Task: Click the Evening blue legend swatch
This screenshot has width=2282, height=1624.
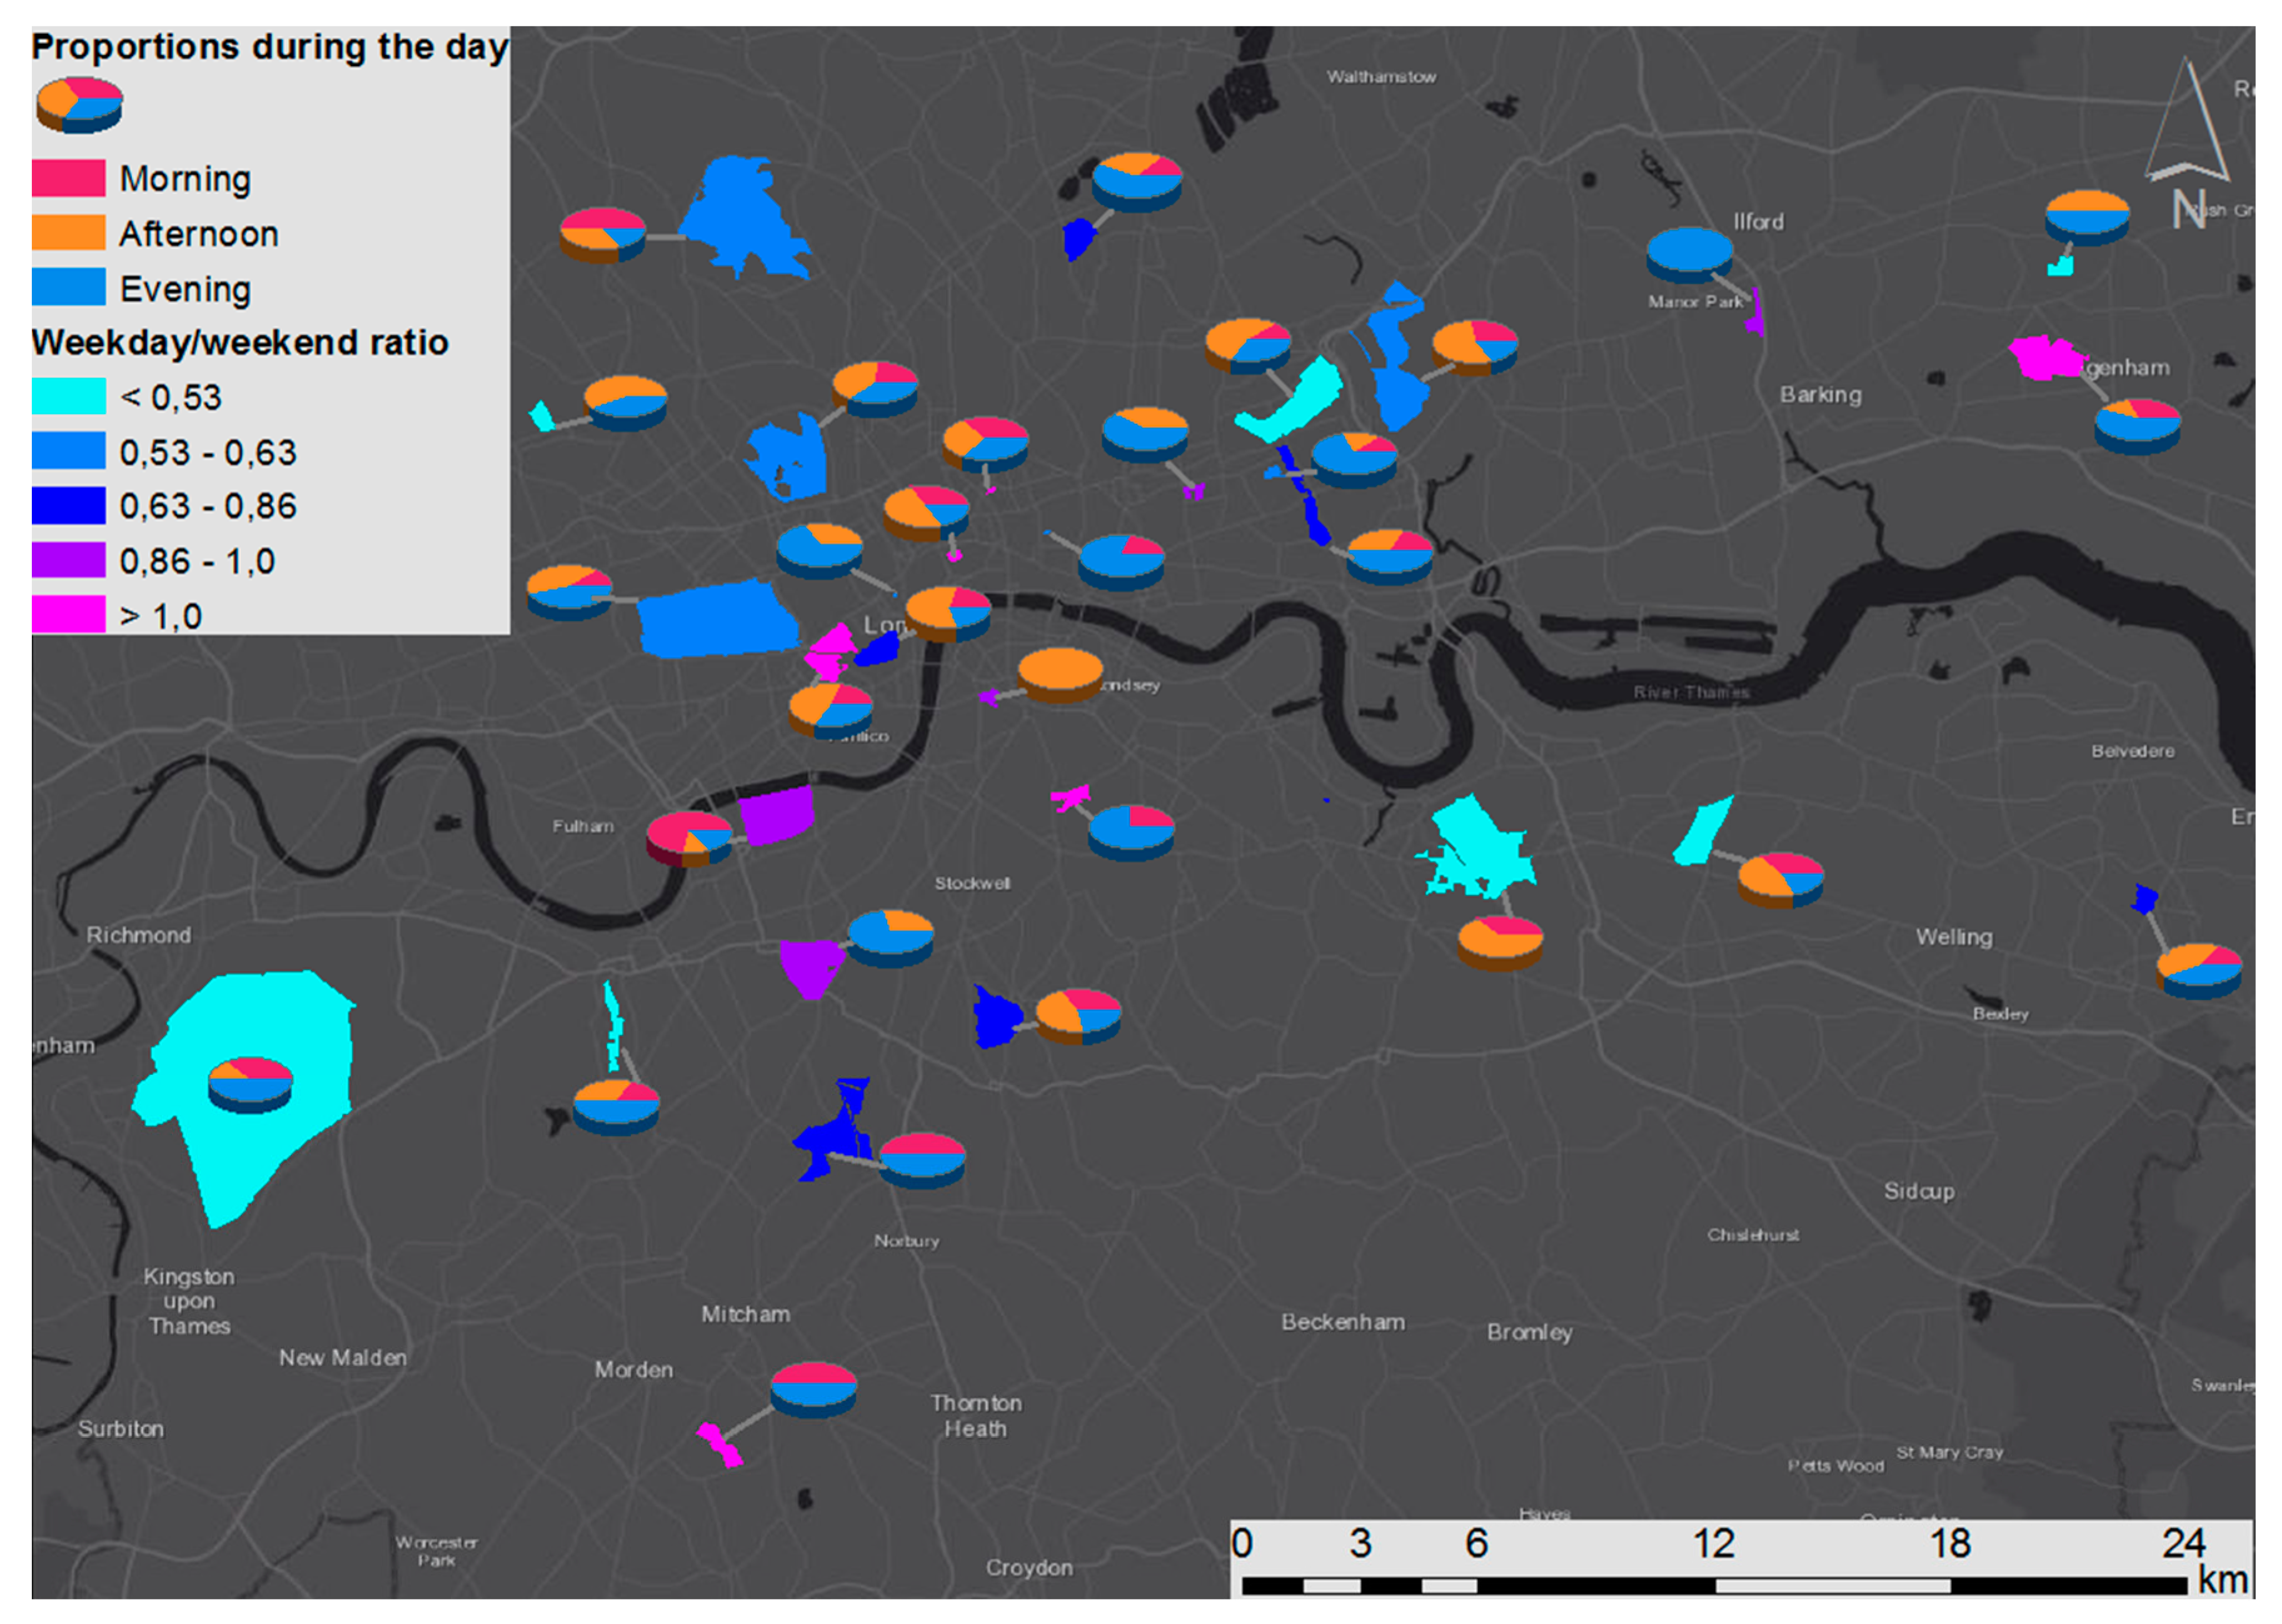Action: pos(68,287)
